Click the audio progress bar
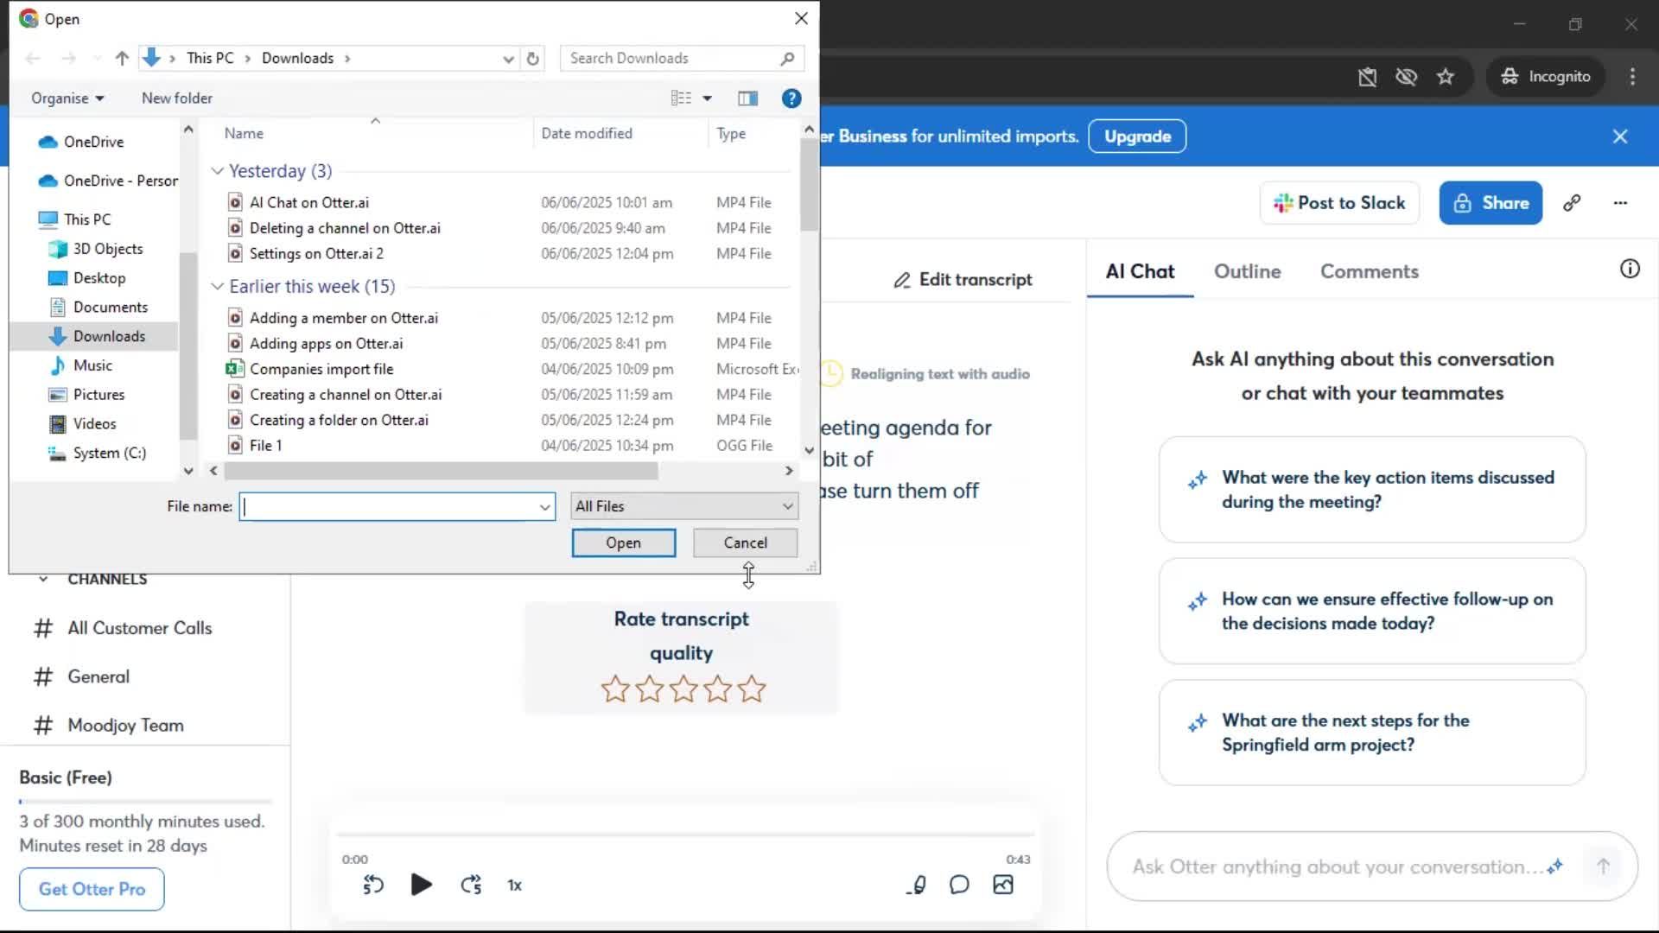Image resolution: width=1659 pixels, height=933 pixels. (685, 835)
